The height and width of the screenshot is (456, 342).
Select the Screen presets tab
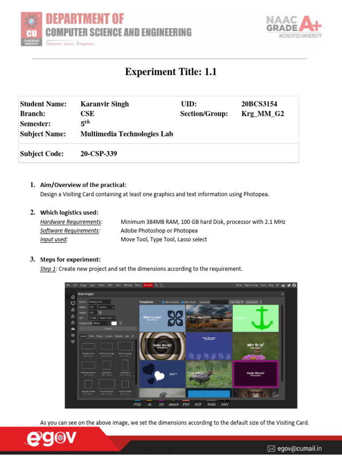pyautogui.click(x=109, y=336)
